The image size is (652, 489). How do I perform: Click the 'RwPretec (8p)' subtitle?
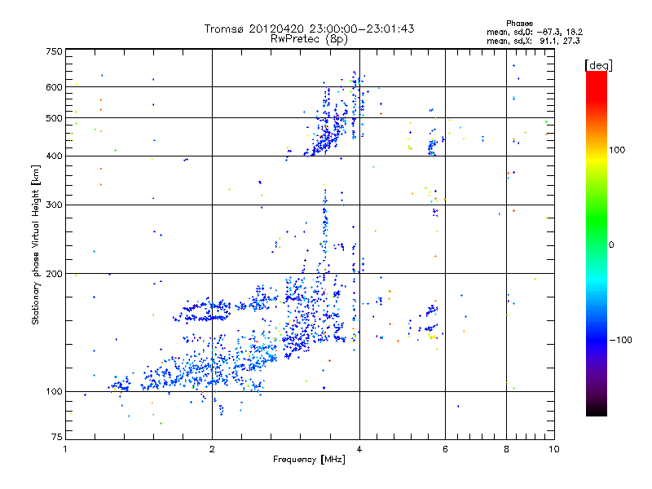click(x=309, y=39)
